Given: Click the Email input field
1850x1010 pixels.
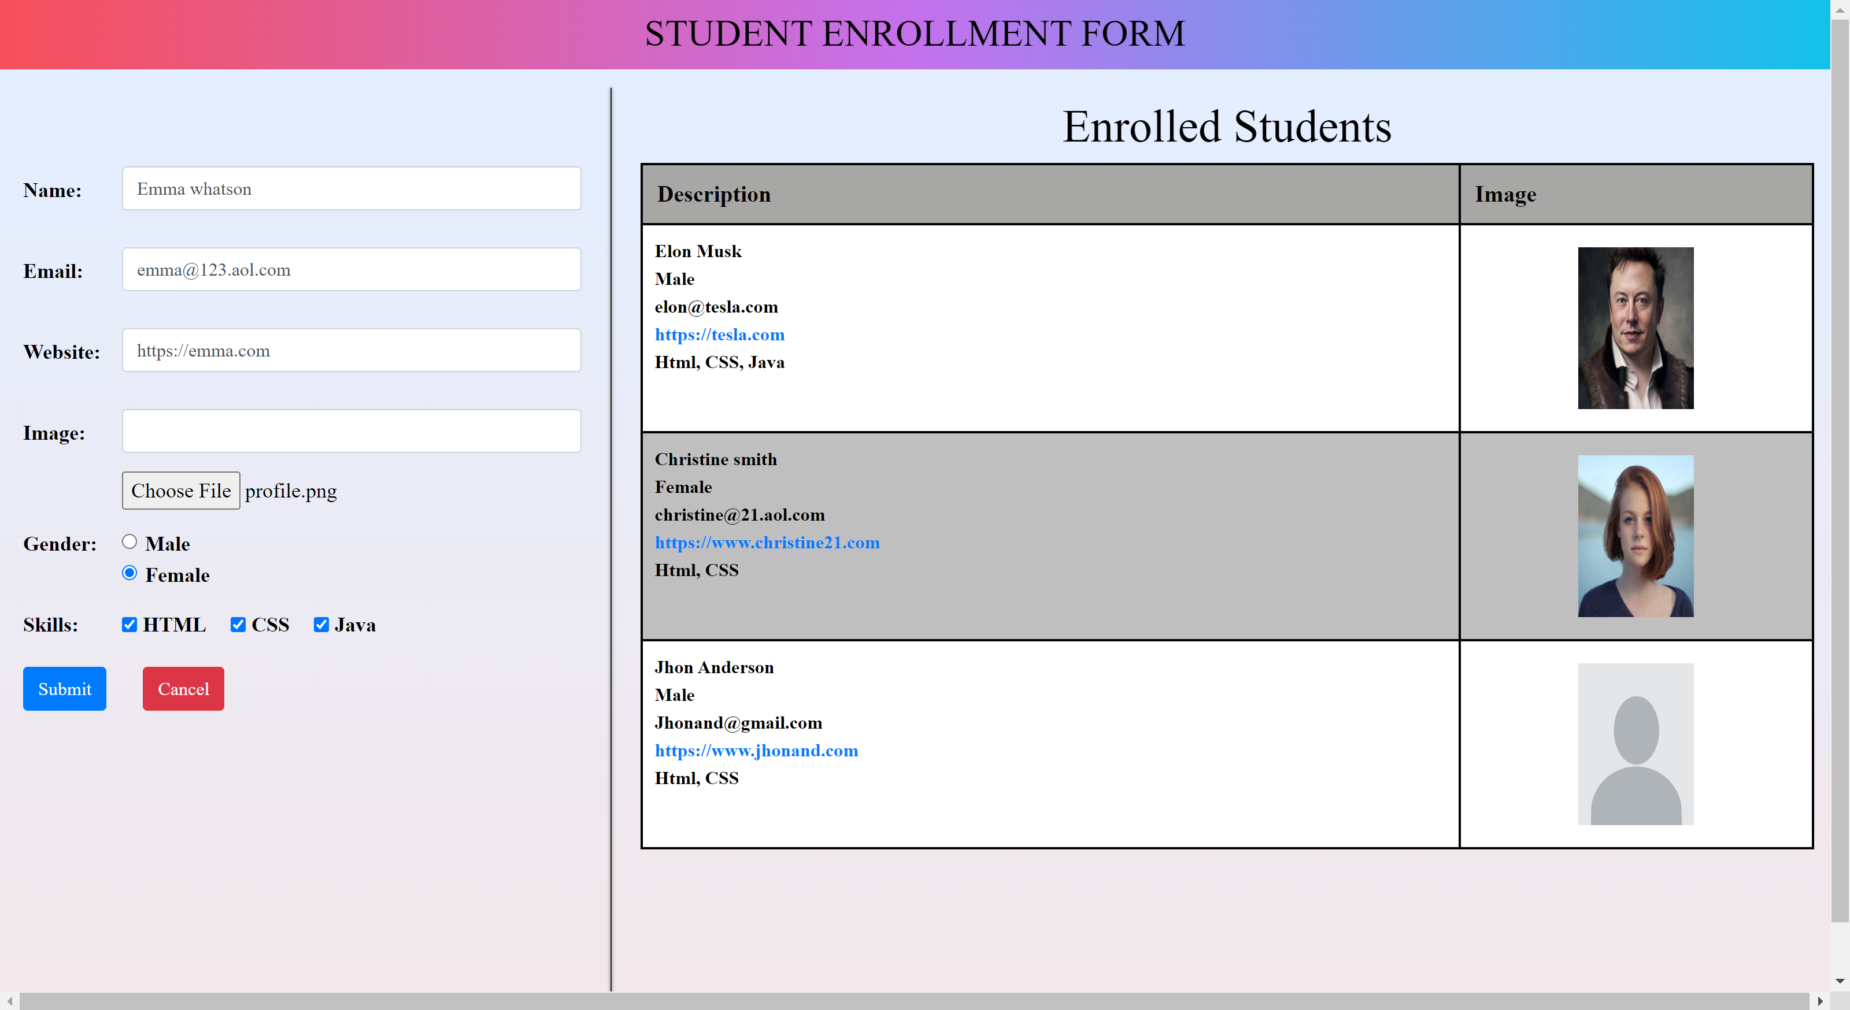Looking at the screenshot, I should [351, 269].
